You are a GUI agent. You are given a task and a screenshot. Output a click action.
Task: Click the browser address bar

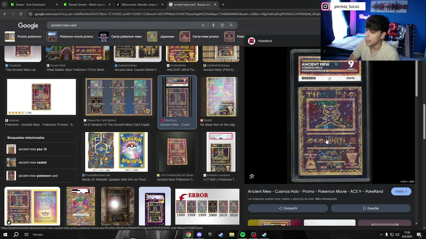click(173, 14)
